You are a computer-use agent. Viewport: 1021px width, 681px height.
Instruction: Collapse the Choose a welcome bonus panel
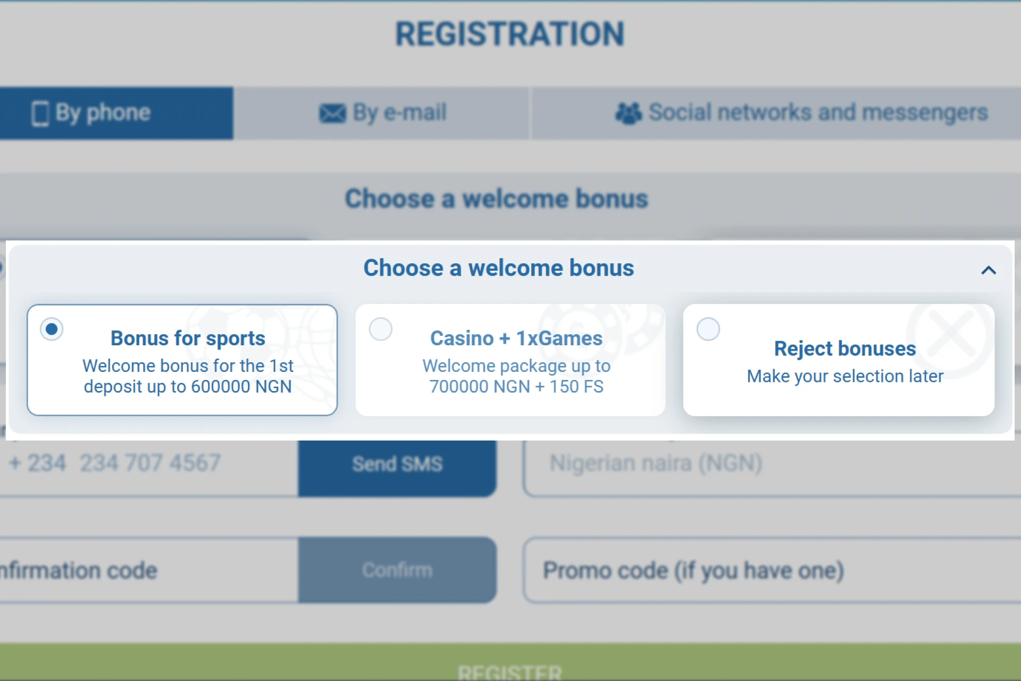(989, 270)
